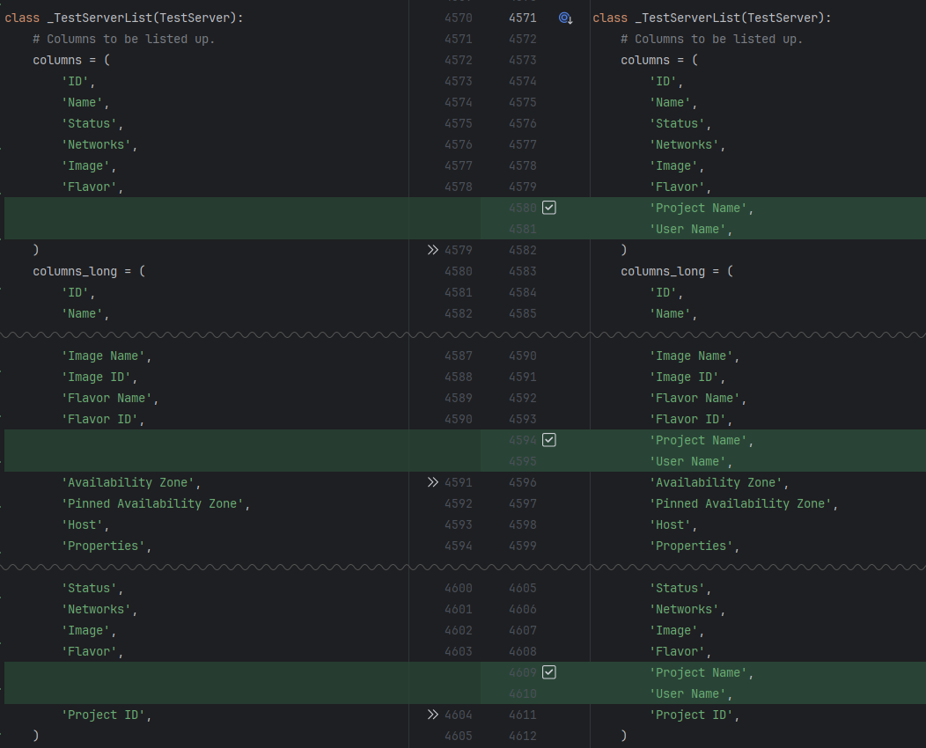Click line number 4570 in the left gutter
This screenshot has width=926, height=748.
[458, 18]
